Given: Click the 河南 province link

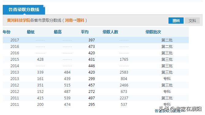Looking at the screenshot, I should (x=69, y=21).
